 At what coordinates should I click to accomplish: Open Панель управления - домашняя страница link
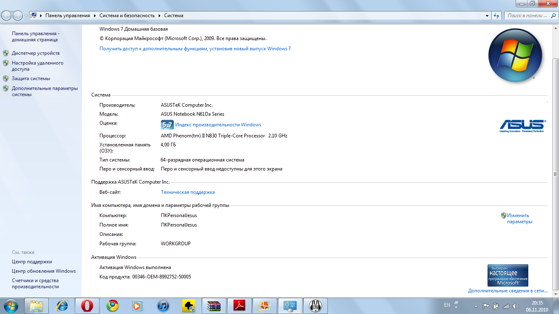(36, 37)
